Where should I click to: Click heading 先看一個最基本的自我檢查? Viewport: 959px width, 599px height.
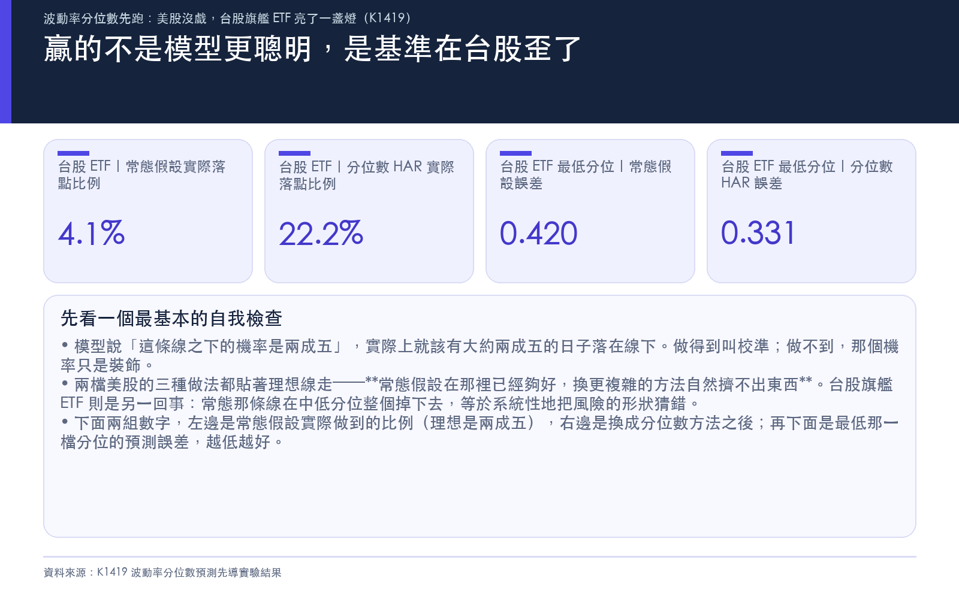point(171,318)
